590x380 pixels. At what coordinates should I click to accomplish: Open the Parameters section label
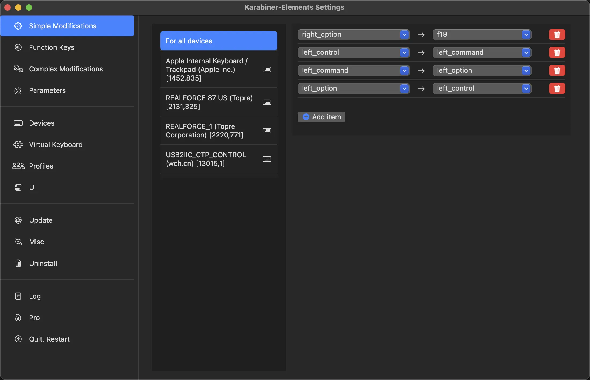click(x=47, y=90)
